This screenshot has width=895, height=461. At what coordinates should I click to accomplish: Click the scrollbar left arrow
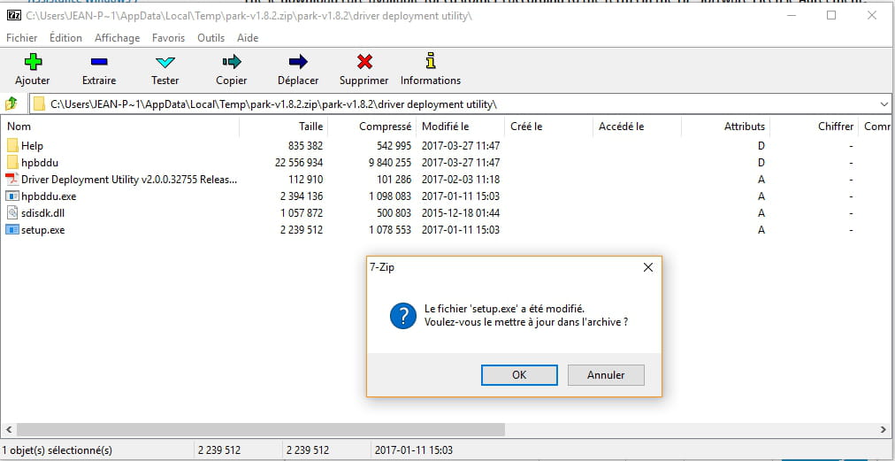pos(9,429)
